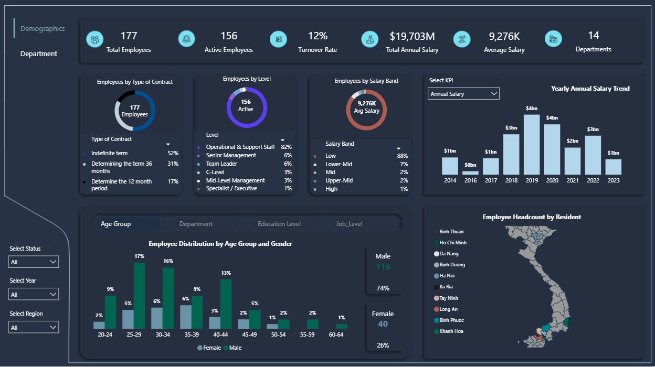The height and width of the screenshot is (367, 655).
Task: Select the 2019 bar in the salary trend
Action: click(x=531, y=144)
